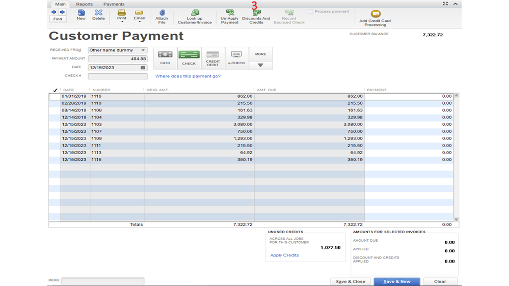This screenshot has width=509, height=286.
Task: Expand the Print dropdown arrow
Action: click(122, 22)
